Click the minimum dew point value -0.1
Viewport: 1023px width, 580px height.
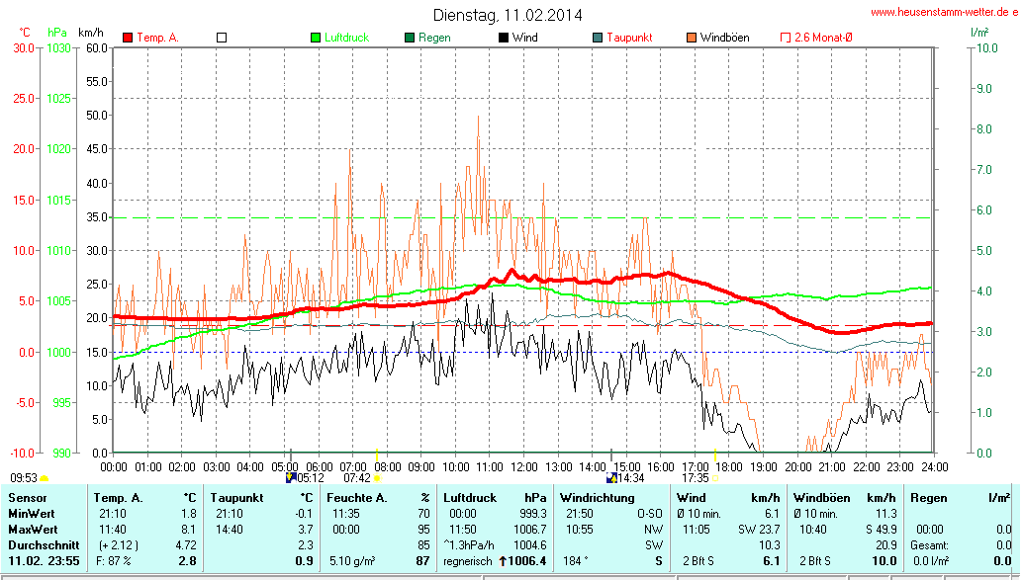tap(304, 514)
